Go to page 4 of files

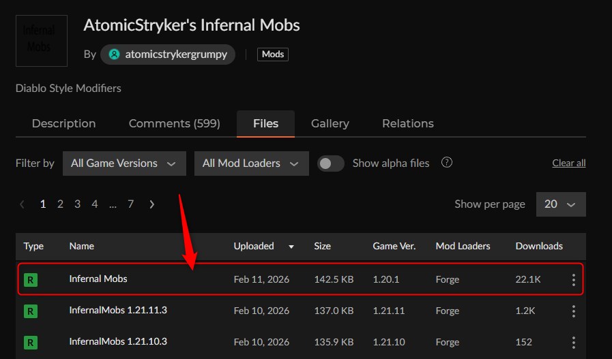click(94, 204)
